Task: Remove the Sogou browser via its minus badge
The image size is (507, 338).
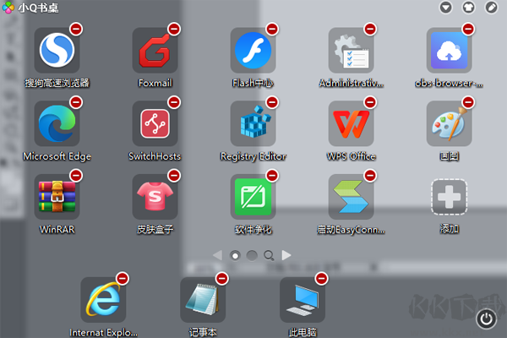Action: pos(76,29)
